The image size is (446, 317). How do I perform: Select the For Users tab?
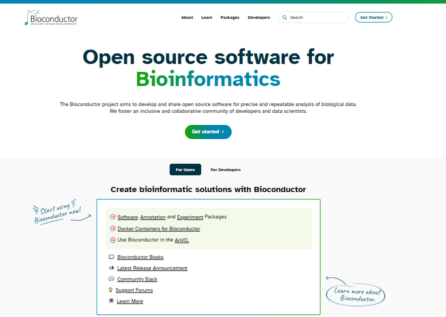pos(186,169)
